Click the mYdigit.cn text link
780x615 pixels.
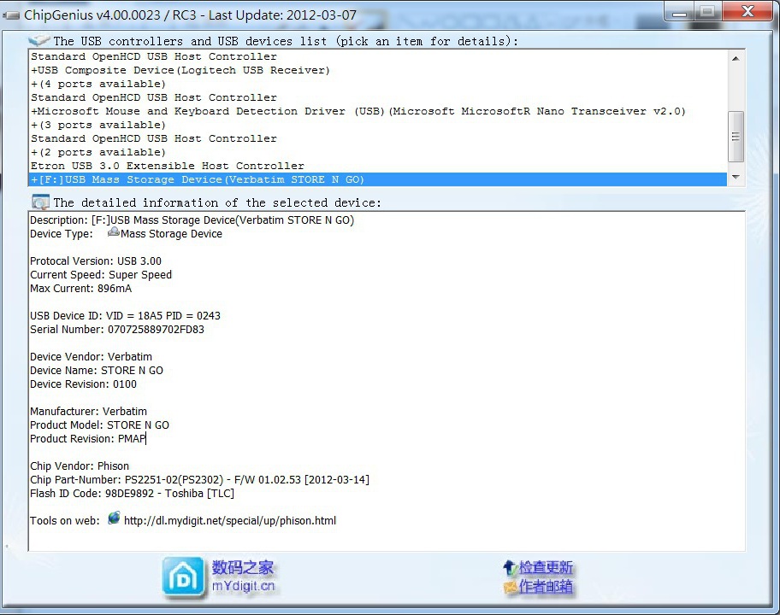tap(243, 586)
